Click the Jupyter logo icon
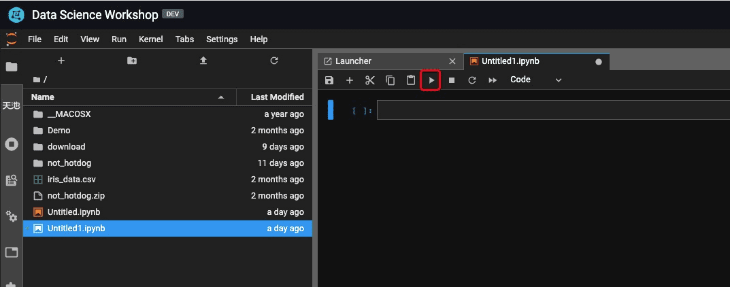 click(11, 39)
